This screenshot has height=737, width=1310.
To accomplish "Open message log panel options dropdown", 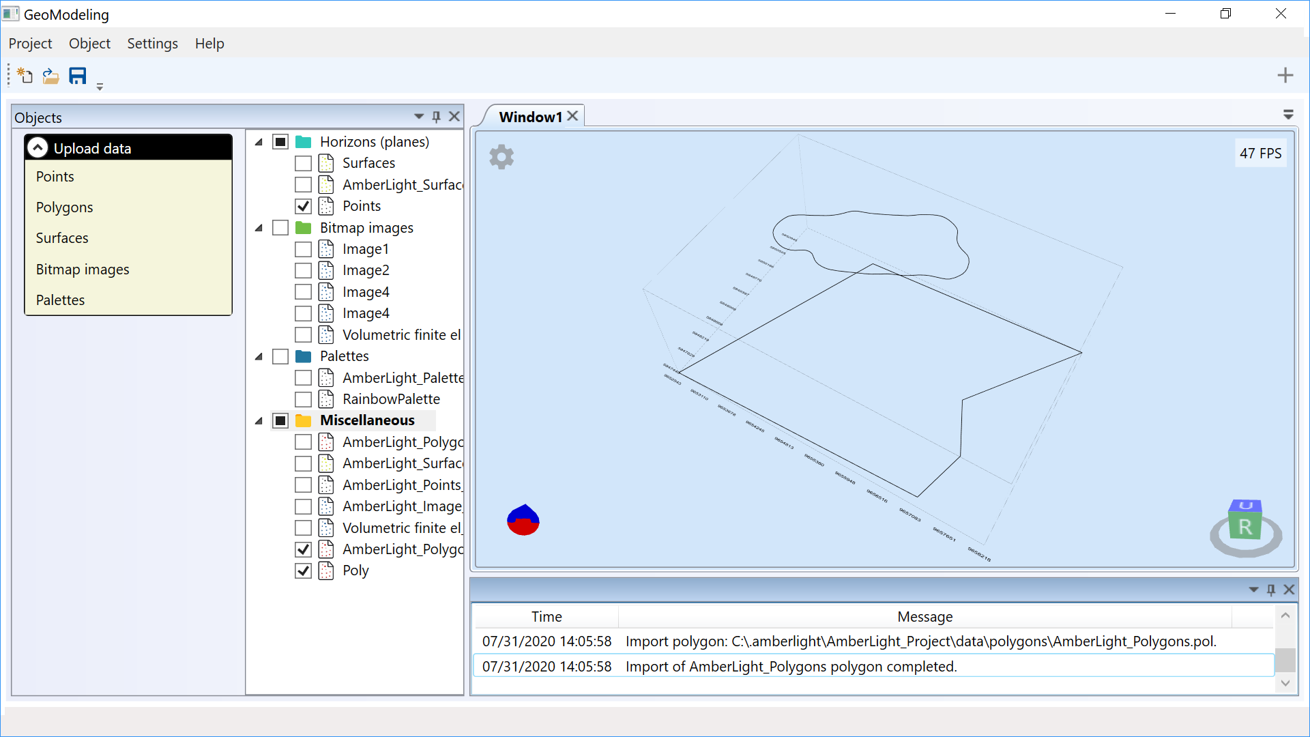I will pos(1253,590).
